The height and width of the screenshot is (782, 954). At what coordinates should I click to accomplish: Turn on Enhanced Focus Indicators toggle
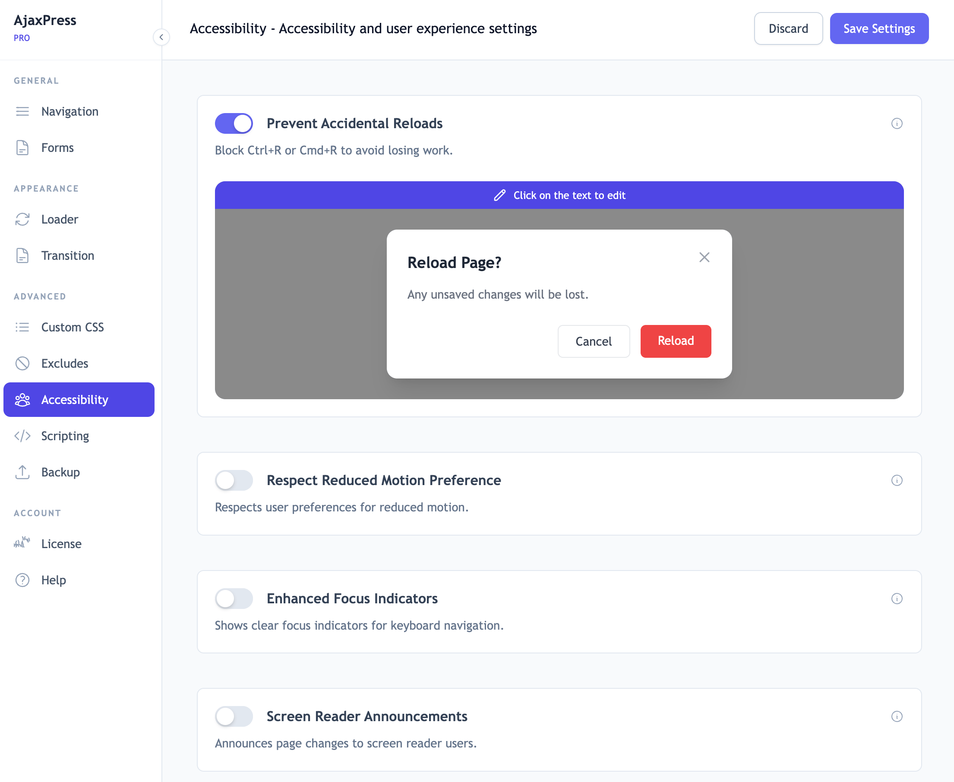(x=234, y=599)
